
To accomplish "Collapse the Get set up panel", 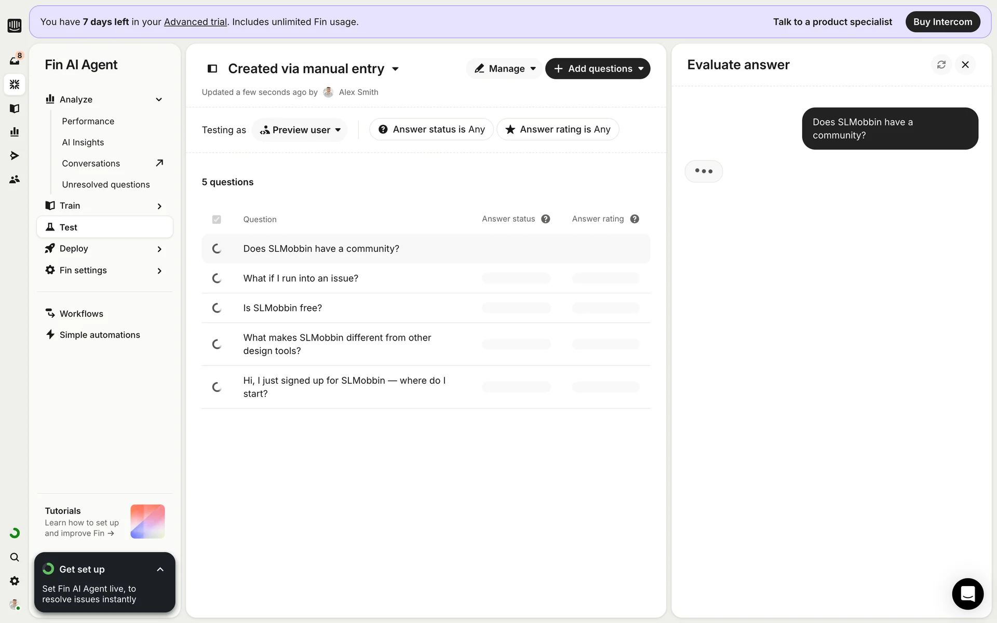I will pos(160,570).
